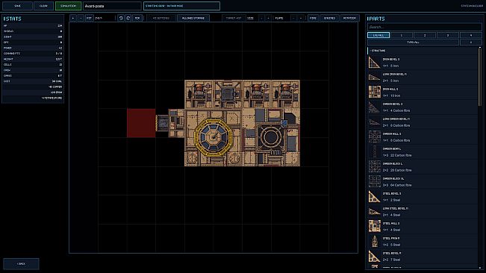Select the round hatch module on the right

270,136
